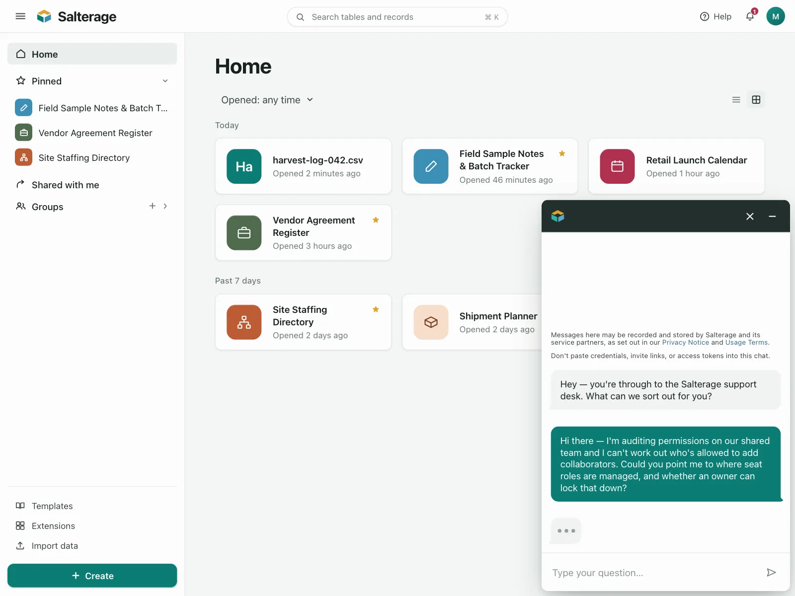Viewport: 795px width, 596px height.
Task: Add a new group with plus icon
Action: point(152,206)
